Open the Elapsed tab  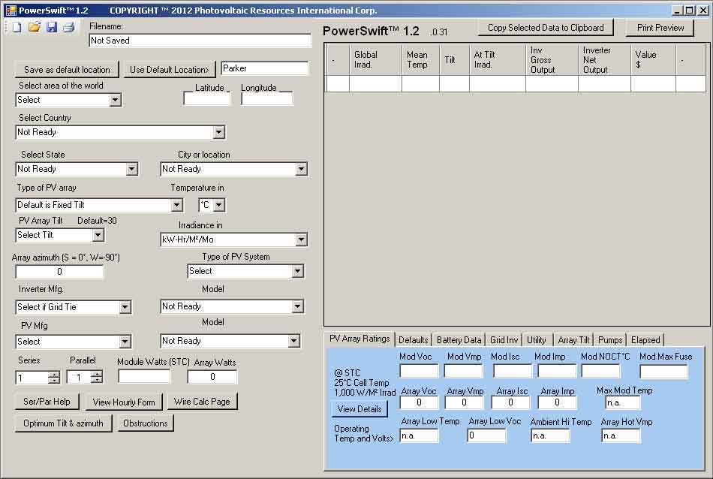tap(645, 340)
